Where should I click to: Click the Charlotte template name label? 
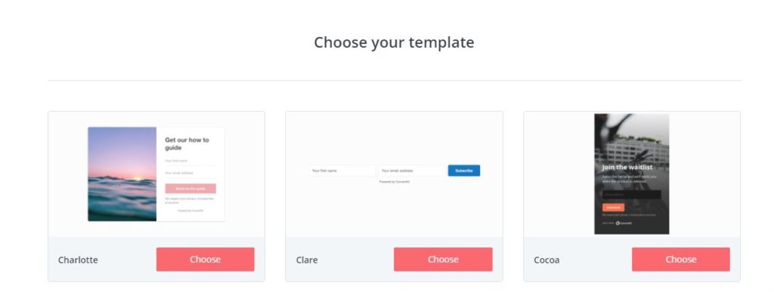[x=78, y=260]
